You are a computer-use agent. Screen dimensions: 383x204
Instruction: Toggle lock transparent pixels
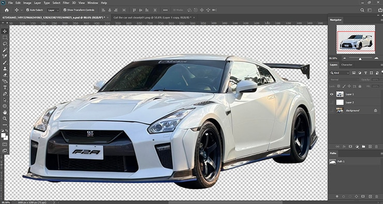click(x=338, y=86)
